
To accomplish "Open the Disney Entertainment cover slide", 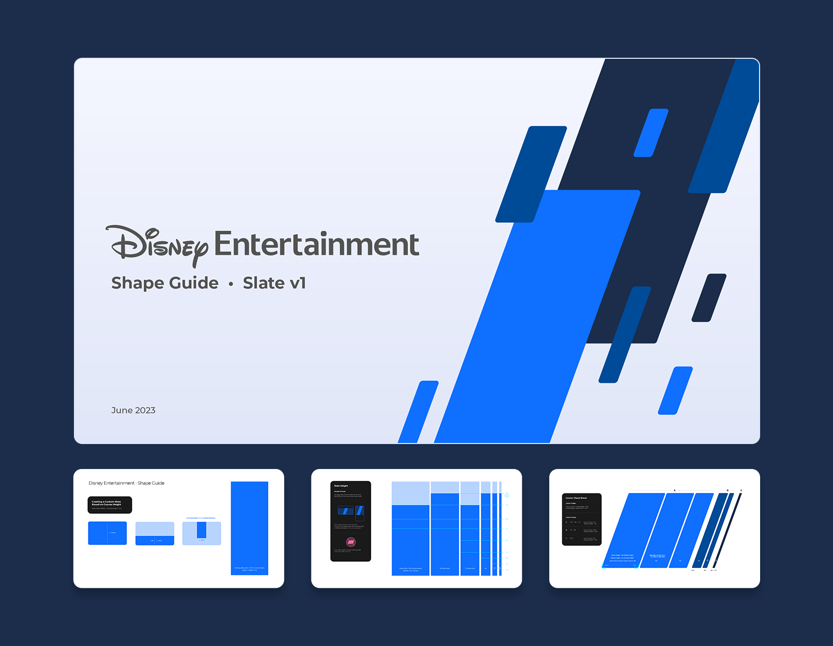I will tap(416, 251).
